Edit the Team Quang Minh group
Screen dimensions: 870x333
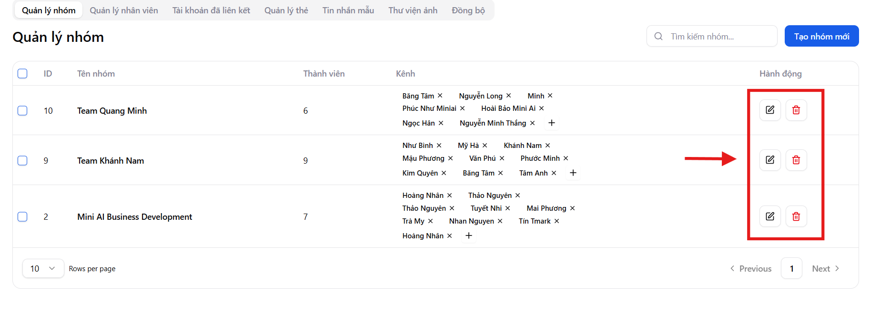(769, 110)
